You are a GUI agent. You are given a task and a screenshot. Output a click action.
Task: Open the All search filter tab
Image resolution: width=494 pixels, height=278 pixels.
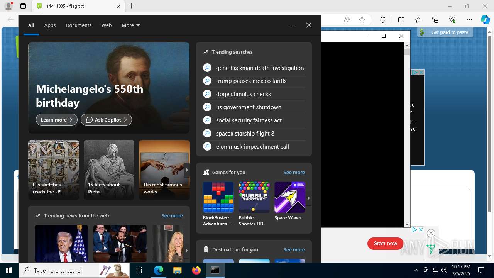[31, 25]
